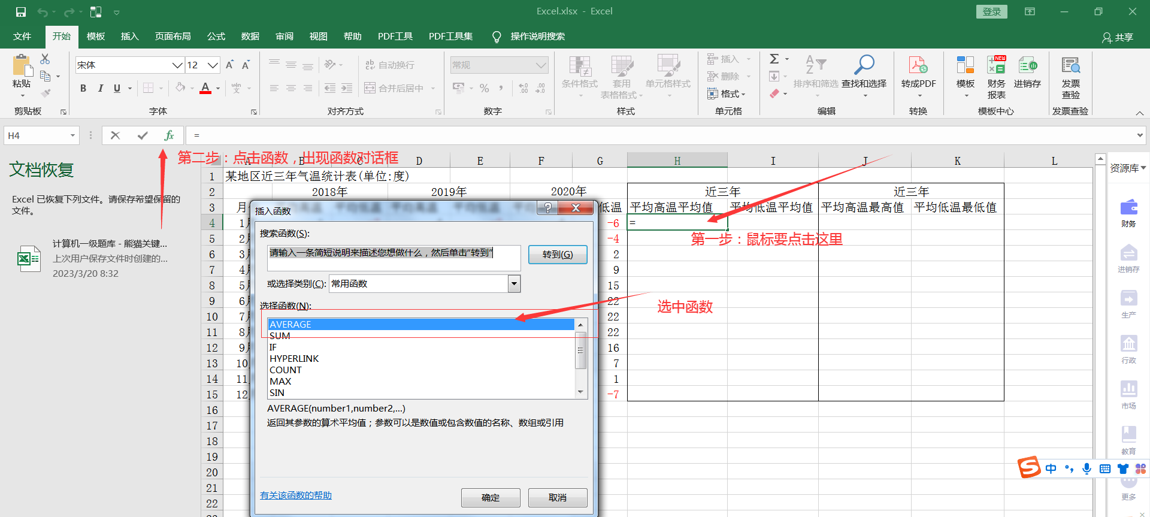Screen dimensions: 1150x517
Task: Click 发票查验 icon
Action: tap(1071, 64)
